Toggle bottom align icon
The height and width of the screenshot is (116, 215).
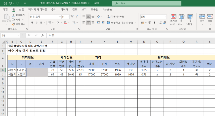[93, 17]
